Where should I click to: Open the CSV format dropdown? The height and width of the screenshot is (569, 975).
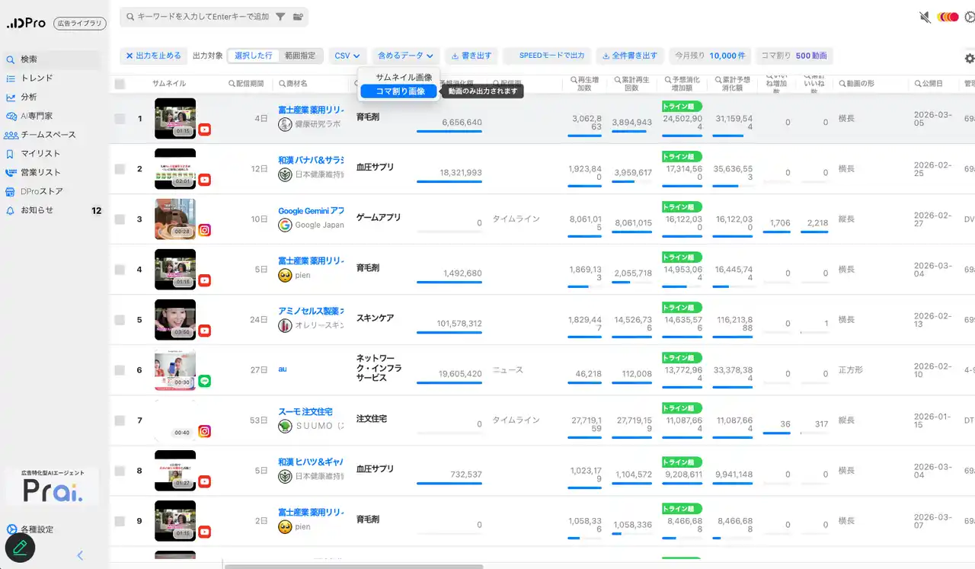pyautogui.click(x=347, y=56)
